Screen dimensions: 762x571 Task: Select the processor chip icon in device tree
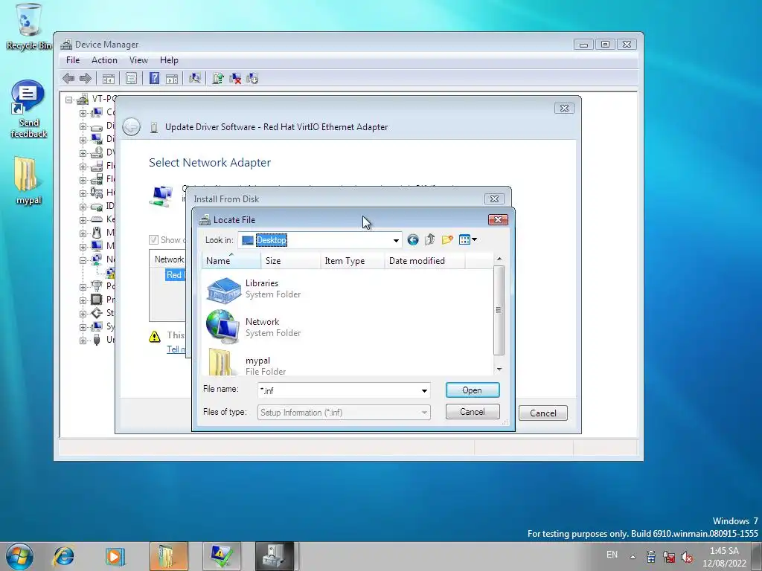(97, 300)
